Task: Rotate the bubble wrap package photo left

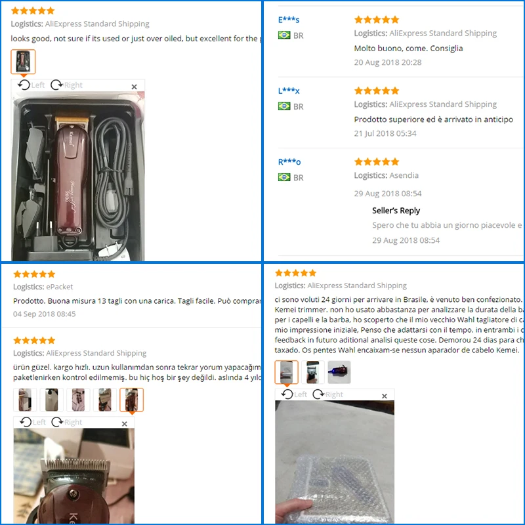Action: 294,394
